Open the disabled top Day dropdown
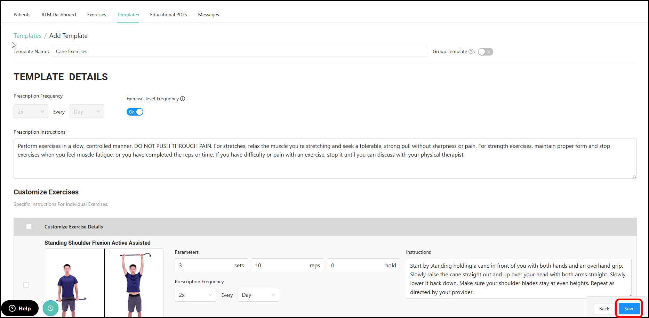This screenshot has width=649, height=318. tap(87, 111)
